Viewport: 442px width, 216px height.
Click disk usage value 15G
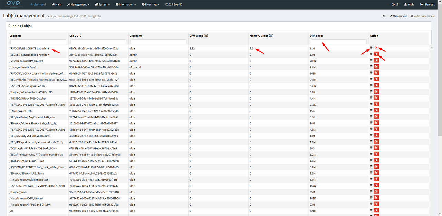point(312,111)
